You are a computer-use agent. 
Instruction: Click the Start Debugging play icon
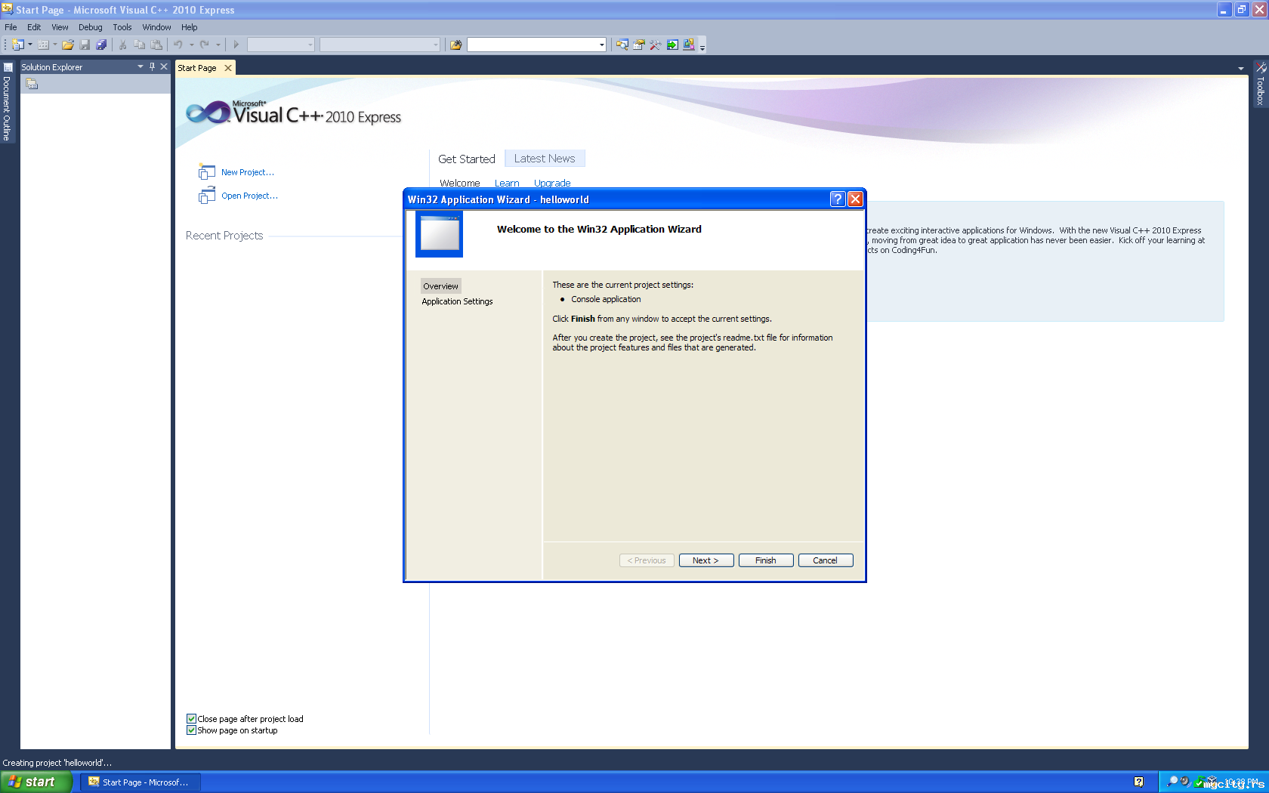click(x=236, y=45)
